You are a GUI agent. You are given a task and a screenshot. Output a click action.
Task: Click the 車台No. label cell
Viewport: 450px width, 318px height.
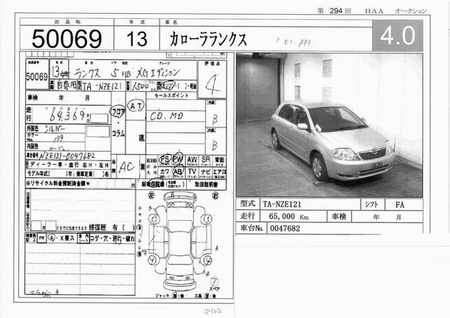(x=252, y=228)
